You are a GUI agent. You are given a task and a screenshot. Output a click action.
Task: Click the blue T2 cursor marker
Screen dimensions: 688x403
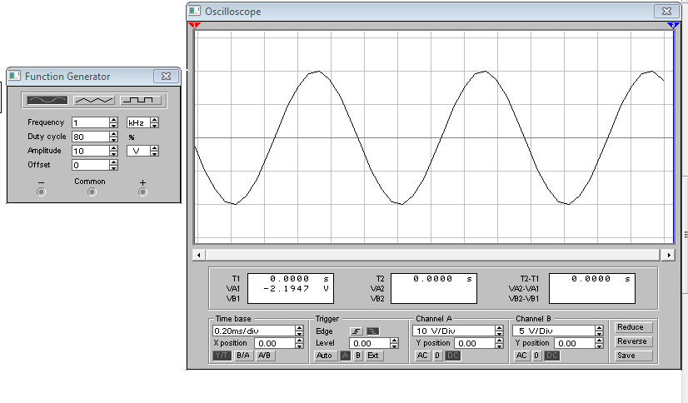[x=674, y=26]
